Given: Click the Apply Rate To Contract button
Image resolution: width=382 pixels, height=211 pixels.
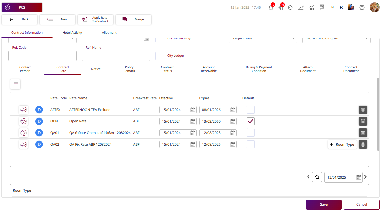Looking at the screenshot, I should point(96,20).
